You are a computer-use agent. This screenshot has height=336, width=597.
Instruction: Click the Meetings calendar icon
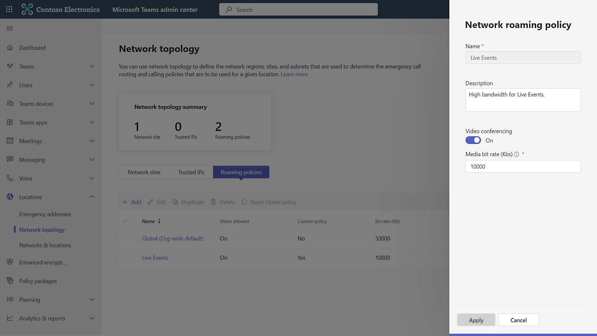[10, 141]
